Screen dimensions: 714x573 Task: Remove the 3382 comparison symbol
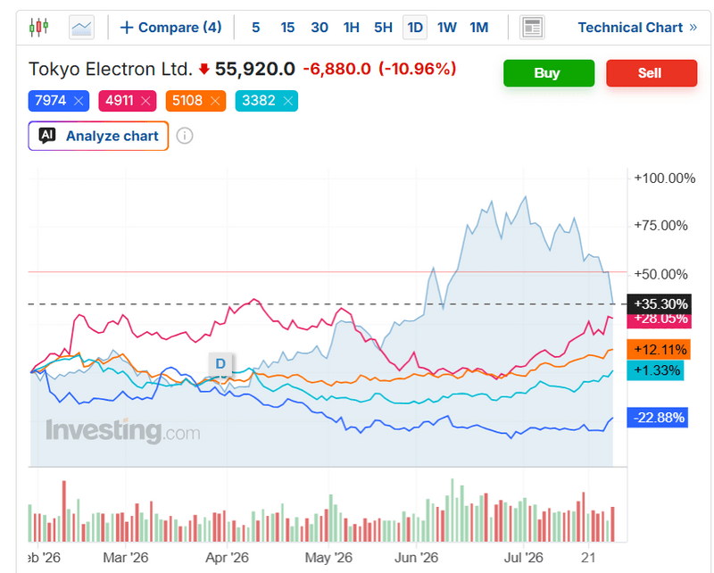click(x=287, y=101)
